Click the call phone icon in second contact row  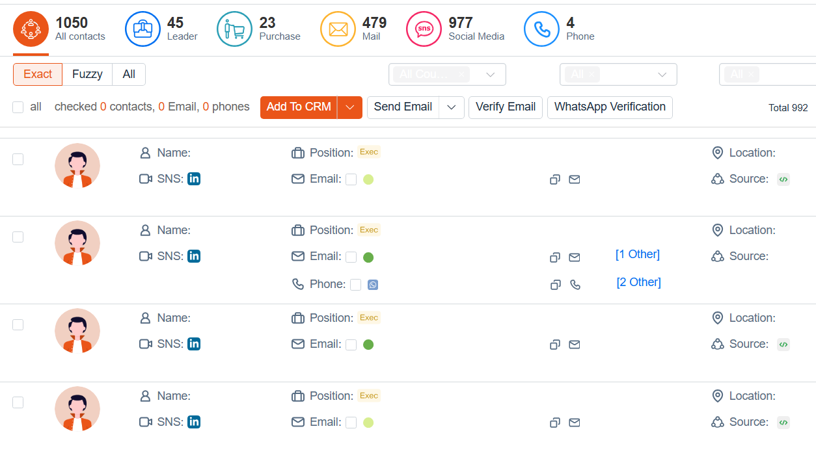tap(575, 285)
